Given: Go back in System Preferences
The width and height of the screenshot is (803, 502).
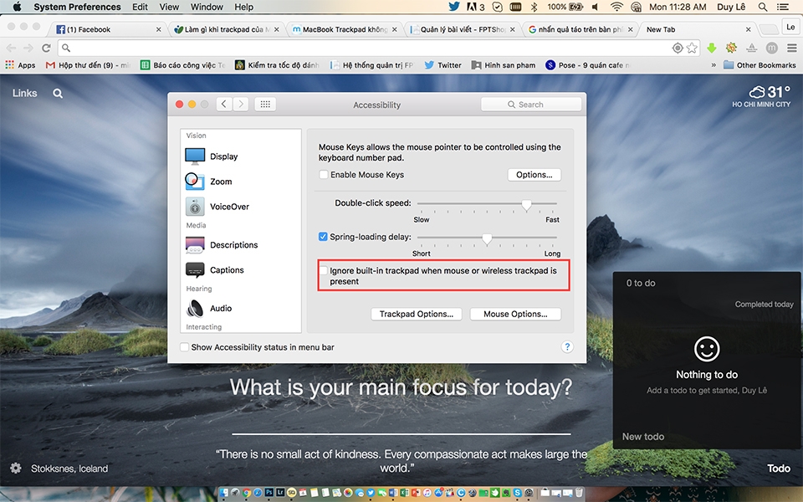Looking at the screenshot, I should point(224,104).
